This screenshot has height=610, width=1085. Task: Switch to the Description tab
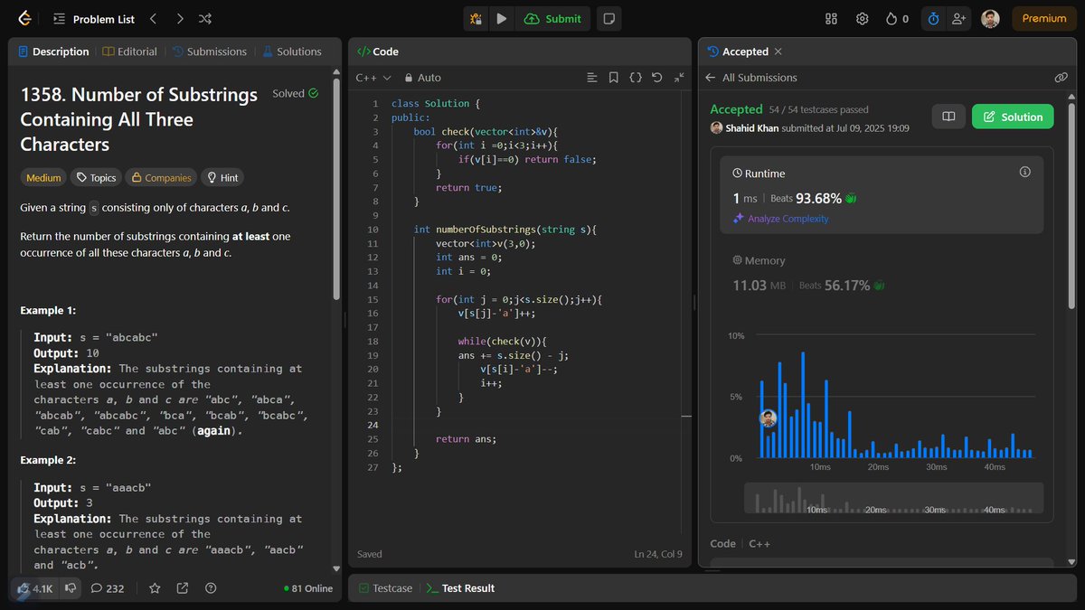click(52, 52)
